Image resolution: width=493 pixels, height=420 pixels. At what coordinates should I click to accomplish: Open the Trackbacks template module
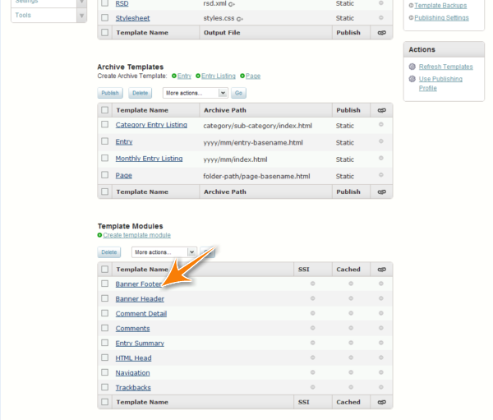point(133,388)
